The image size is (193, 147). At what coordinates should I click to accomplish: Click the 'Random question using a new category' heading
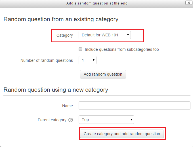click(x=56, y=90)
